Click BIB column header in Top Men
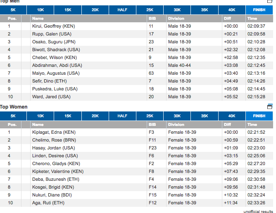The height and width of the screenshot is (213, 276). [x=152, y=19]
